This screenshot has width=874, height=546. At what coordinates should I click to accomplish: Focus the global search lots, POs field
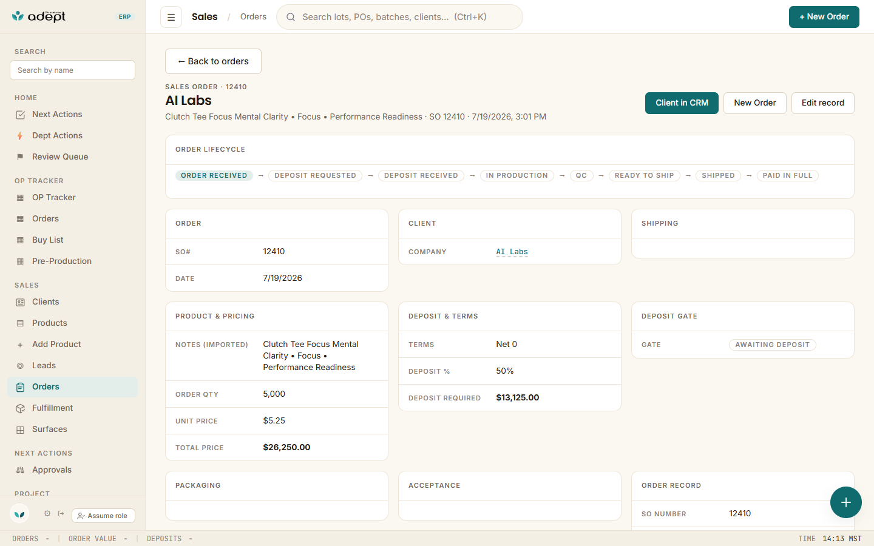click(x=399, y=17)
